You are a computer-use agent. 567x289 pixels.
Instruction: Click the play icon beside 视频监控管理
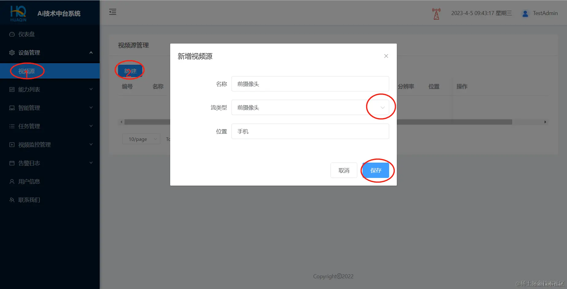(12, 144)
